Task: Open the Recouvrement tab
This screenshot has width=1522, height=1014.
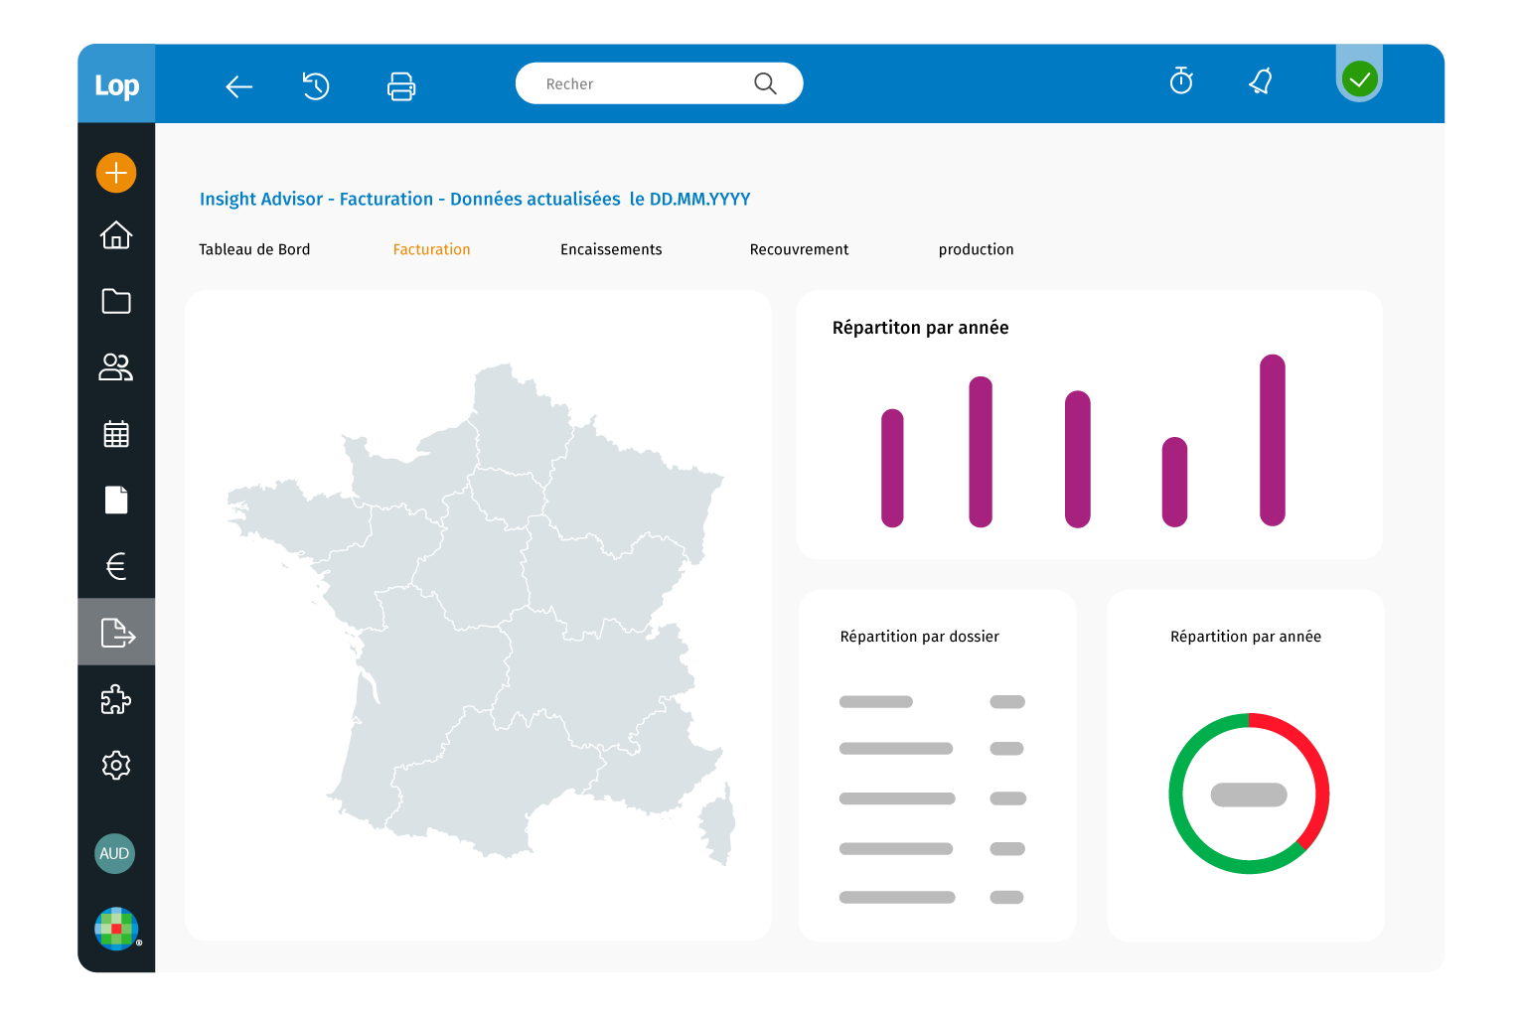Action: pos(799,249)
